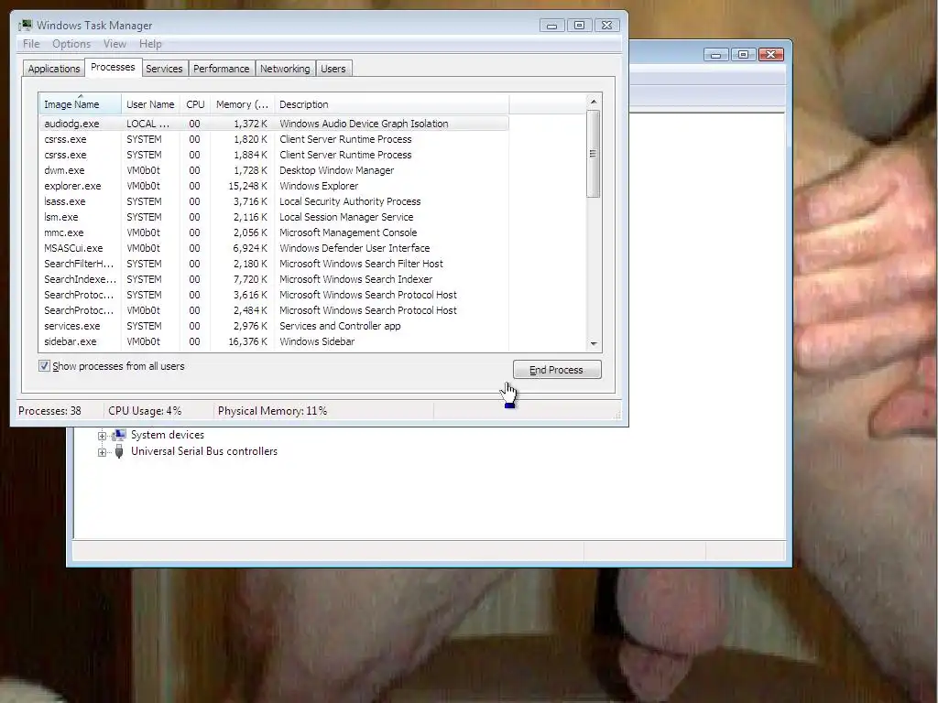Click the System devices icon in Device Manager
Viewport: 938px width, 703px height.
tap(119, 435)
